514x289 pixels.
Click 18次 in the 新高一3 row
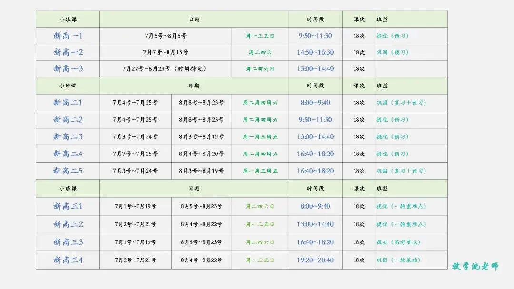coord(359,69)
